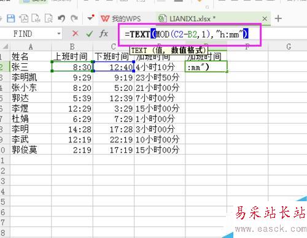The image size is (307, 238).
Task: Click the 5:39 cell
Action: (x=72, y=98)
